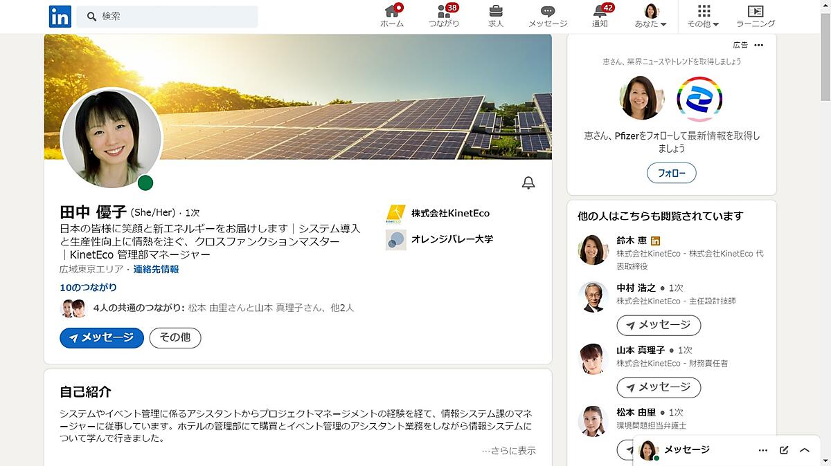
Task: Open the あなた profile dropdown
Action: tap(651, 16)
